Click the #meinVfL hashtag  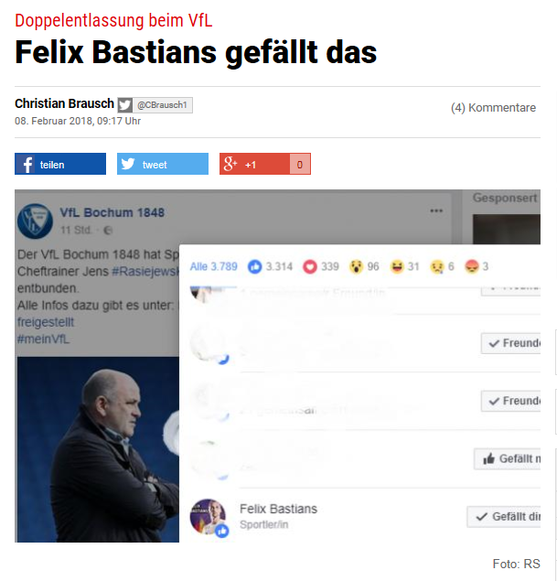click(43, 339)
